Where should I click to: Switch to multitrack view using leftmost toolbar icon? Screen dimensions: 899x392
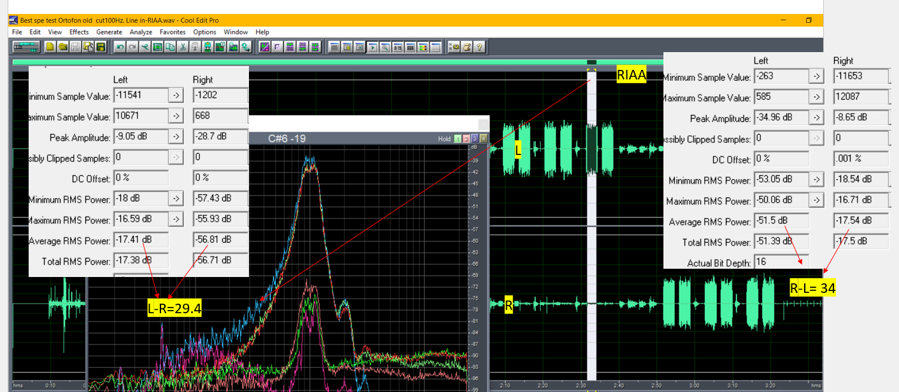[x=25, y=46]
